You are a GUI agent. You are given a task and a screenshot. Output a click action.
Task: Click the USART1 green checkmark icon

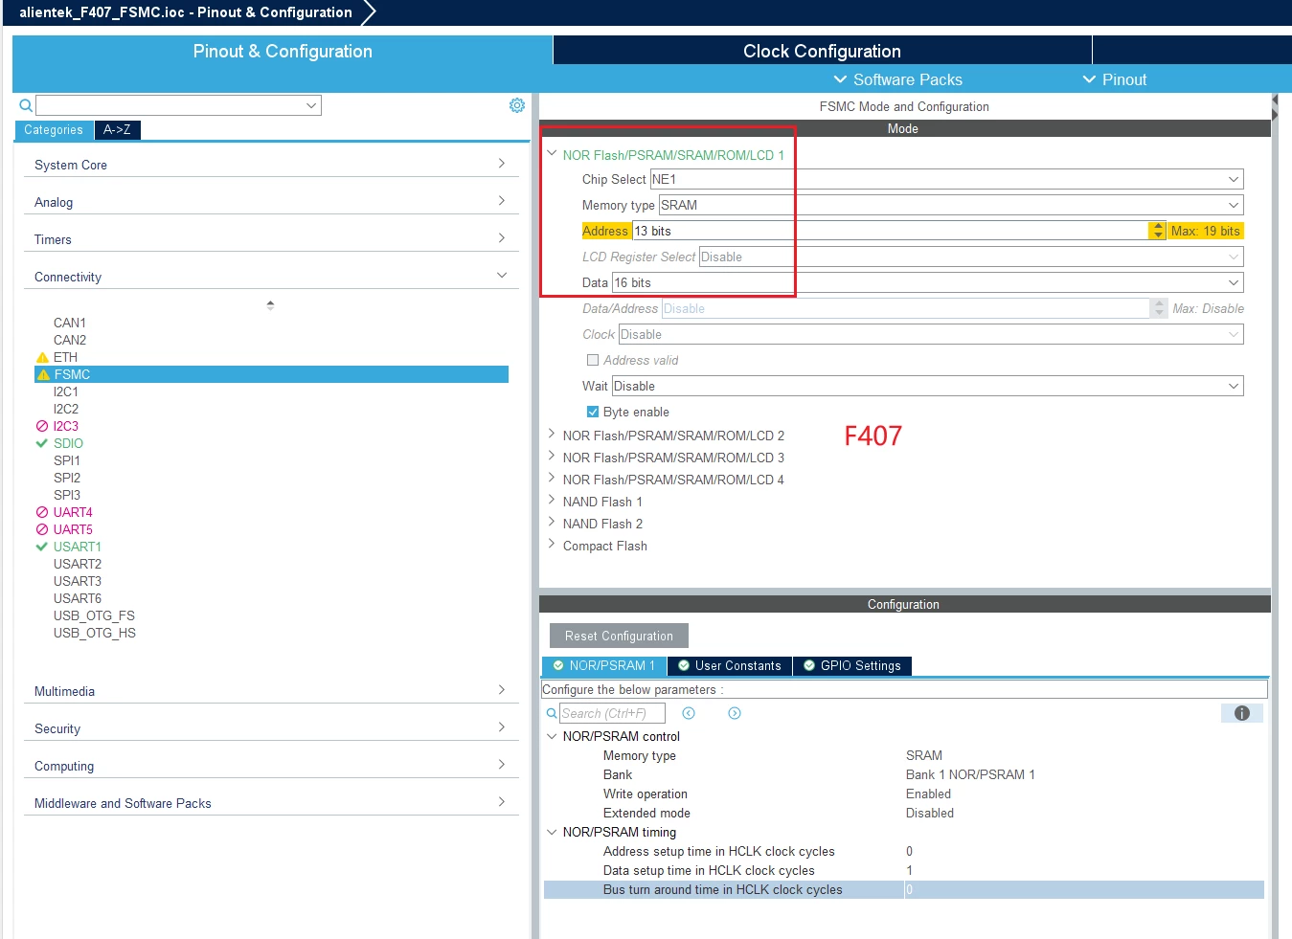pos(42,547)
